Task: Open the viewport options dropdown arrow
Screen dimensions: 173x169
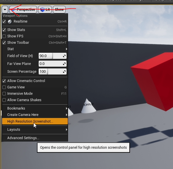Action: pyautogui.click(x=5, y=10)
